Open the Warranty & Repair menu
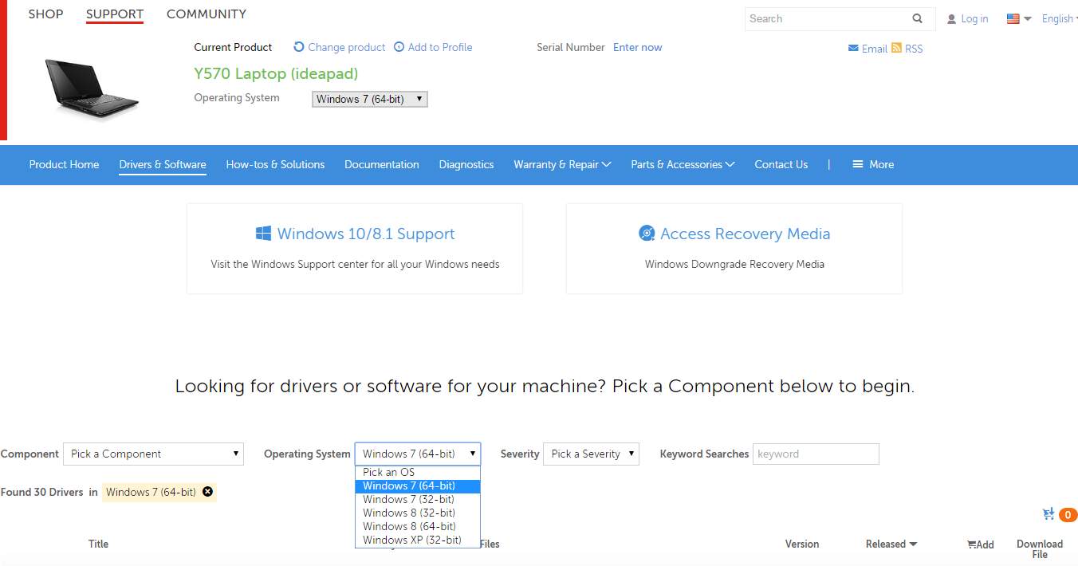 tap(561, 164)
